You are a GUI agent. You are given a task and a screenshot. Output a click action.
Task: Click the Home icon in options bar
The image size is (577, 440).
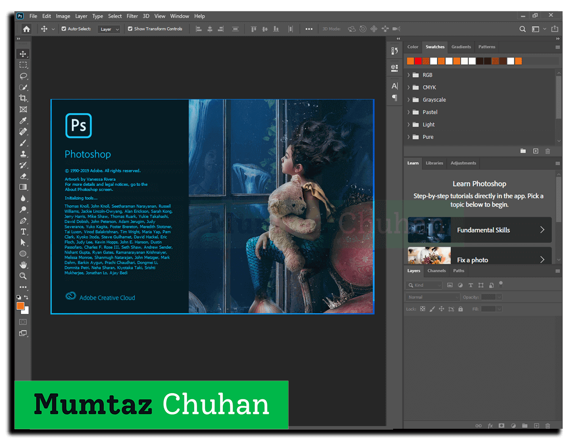pos(27,29)
